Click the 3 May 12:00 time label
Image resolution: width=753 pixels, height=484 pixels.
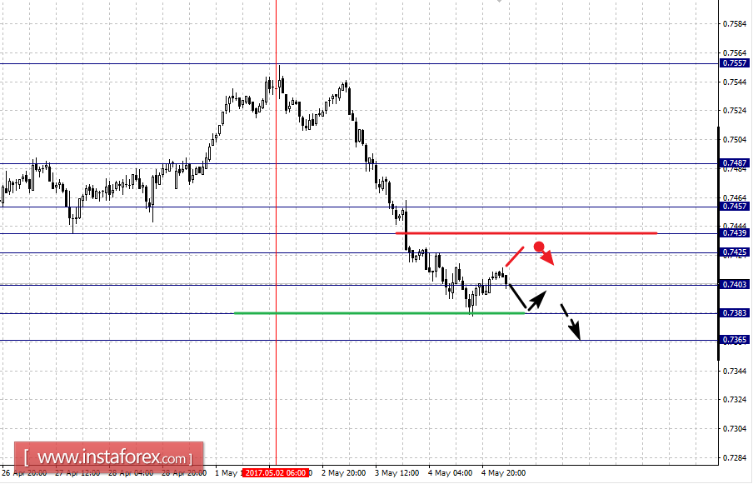[396, 473]
